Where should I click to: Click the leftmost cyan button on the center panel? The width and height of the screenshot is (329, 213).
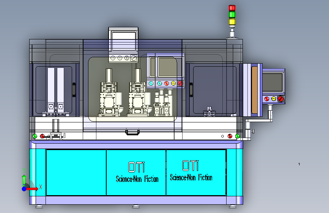[151, 83]
